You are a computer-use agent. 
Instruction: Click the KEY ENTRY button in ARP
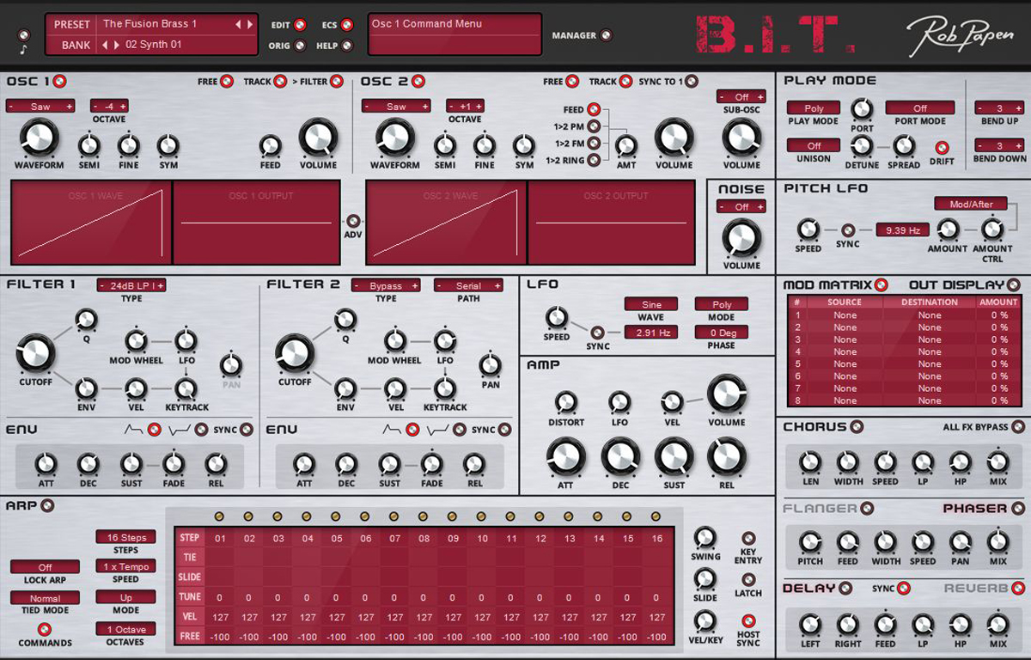click(x=748, y=539)
